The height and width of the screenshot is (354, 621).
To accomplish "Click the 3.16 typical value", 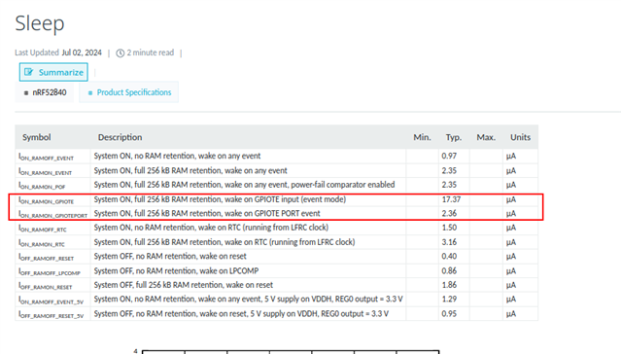I will click(x=449, y=242).
